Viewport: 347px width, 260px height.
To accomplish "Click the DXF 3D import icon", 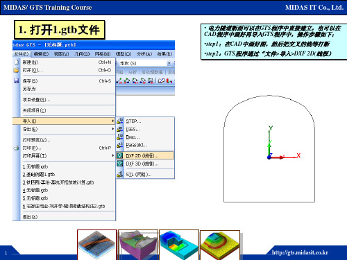I will click(120, 164).
